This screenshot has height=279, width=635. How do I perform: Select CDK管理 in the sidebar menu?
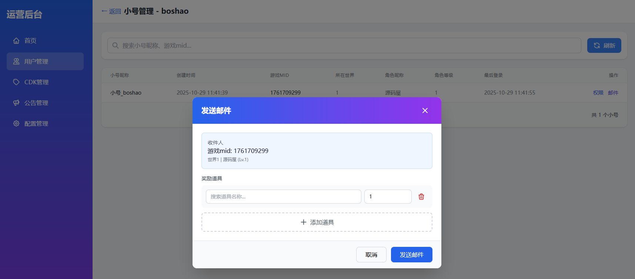pyautogui.click(x=36, y=82)
